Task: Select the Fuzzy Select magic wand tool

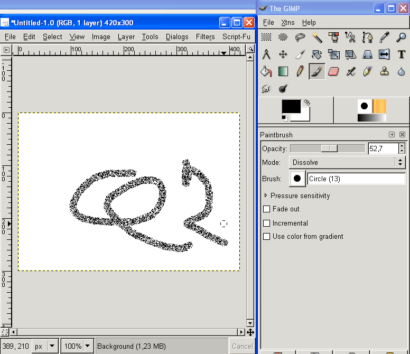Action: [x=317, y=37]
